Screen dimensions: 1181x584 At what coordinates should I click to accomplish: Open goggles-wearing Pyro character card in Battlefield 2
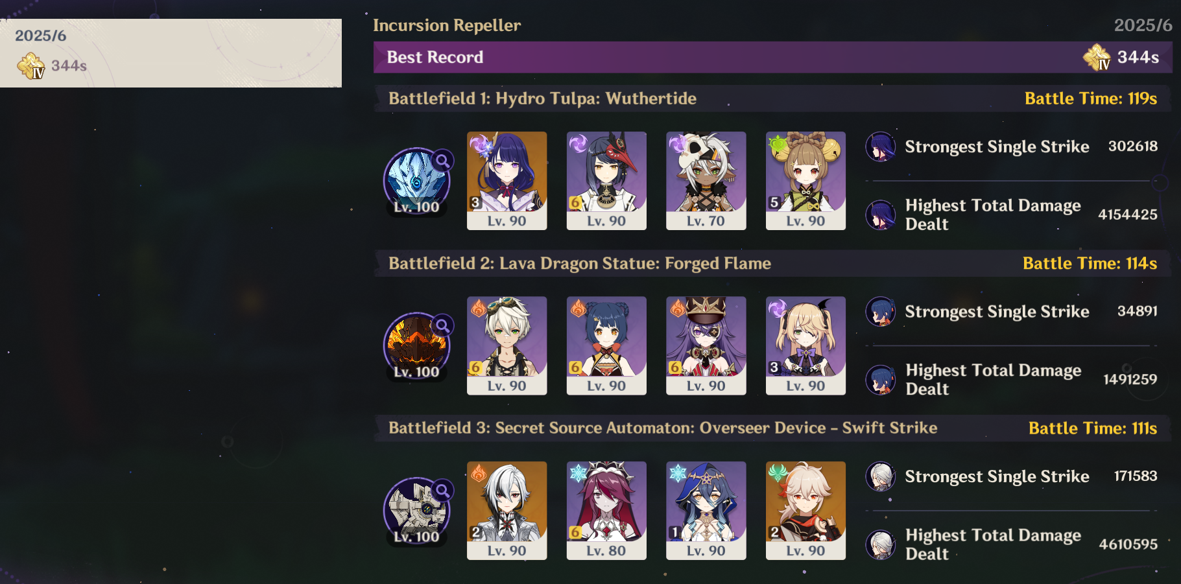(507, 345)
